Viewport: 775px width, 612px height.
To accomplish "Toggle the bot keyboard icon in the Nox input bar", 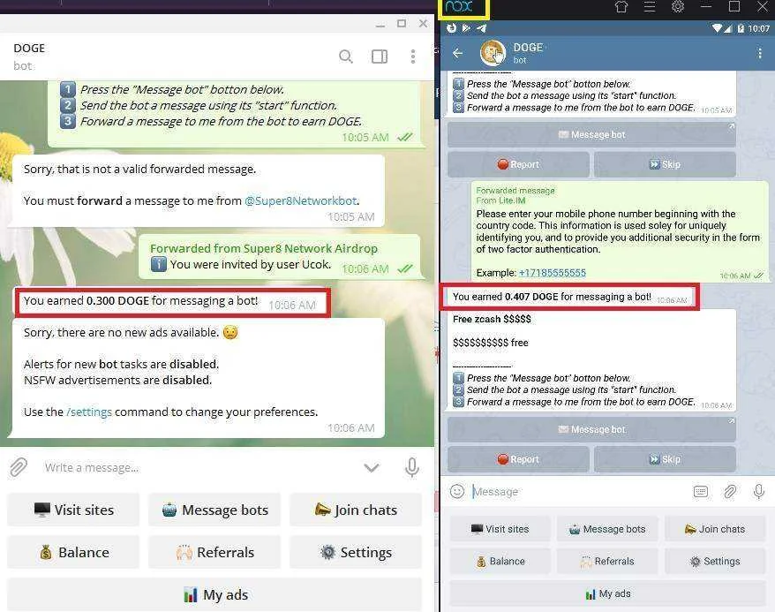I will pos(700,491).
